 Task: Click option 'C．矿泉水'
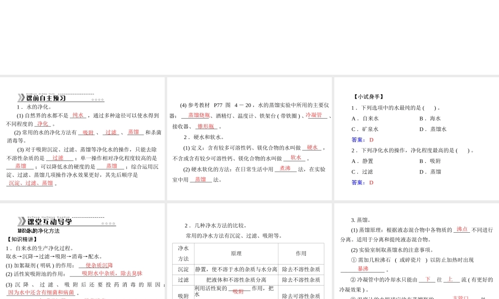click(365, 130)
